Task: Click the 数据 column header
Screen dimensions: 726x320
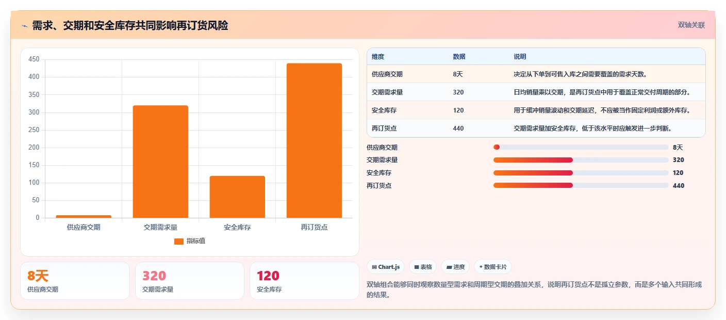Action: point(459,57)
